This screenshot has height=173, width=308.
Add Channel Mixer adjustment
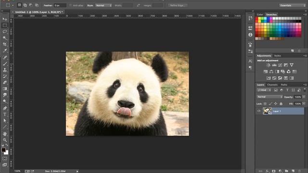[x=289, y=72]
